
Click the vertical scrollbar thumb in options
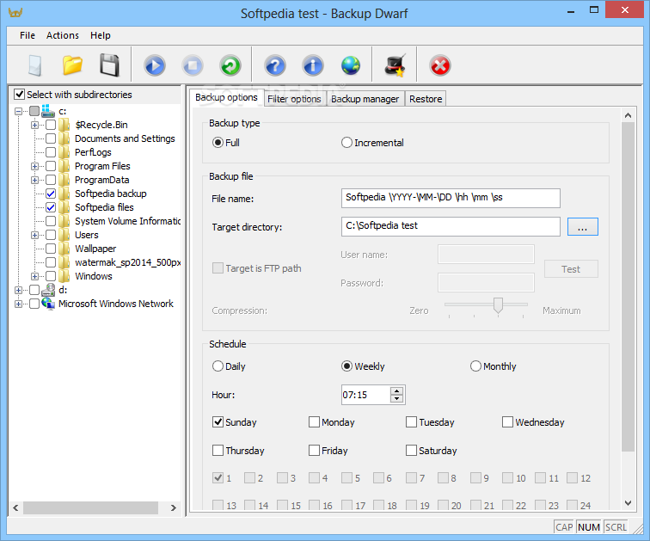click(628, 287)
